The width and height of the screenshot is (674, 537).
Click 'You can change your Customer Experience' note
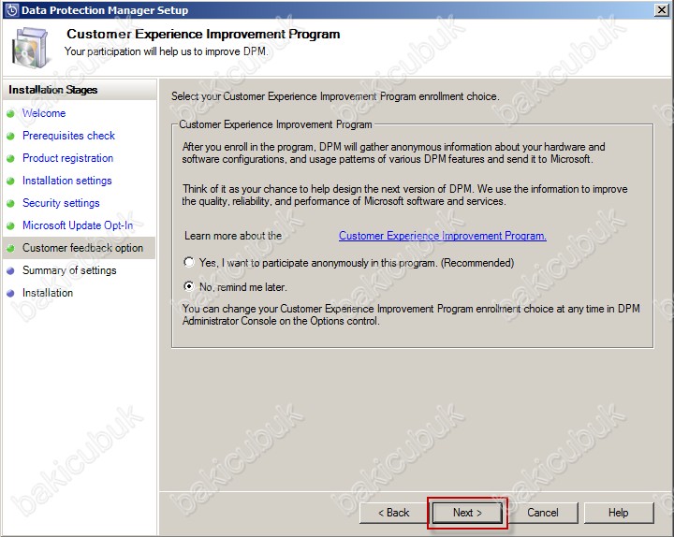click(411, 314)
